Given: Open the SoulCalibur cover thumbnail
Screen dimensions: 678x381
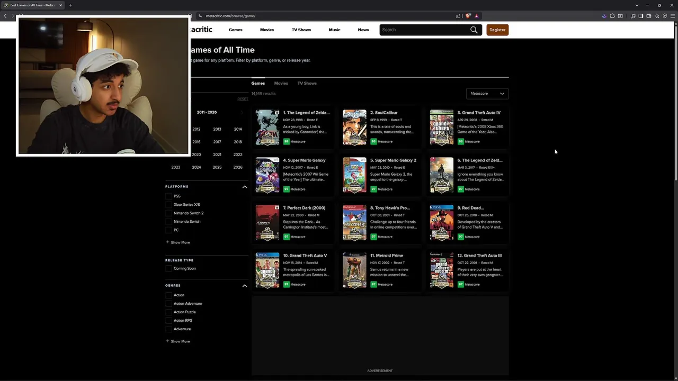Looking at the screenshot, I should [x=354, y=128].
